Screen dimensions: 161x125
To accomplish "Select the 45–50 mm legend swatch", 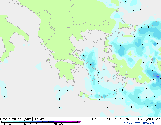I will click(75, 122).
